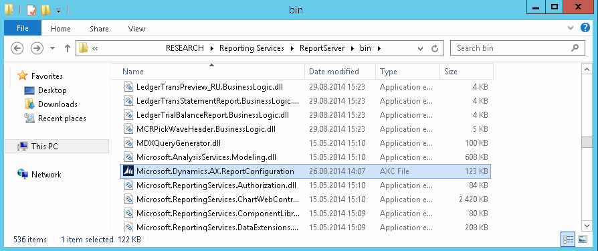Click the scrollbar up arrow

586,69
